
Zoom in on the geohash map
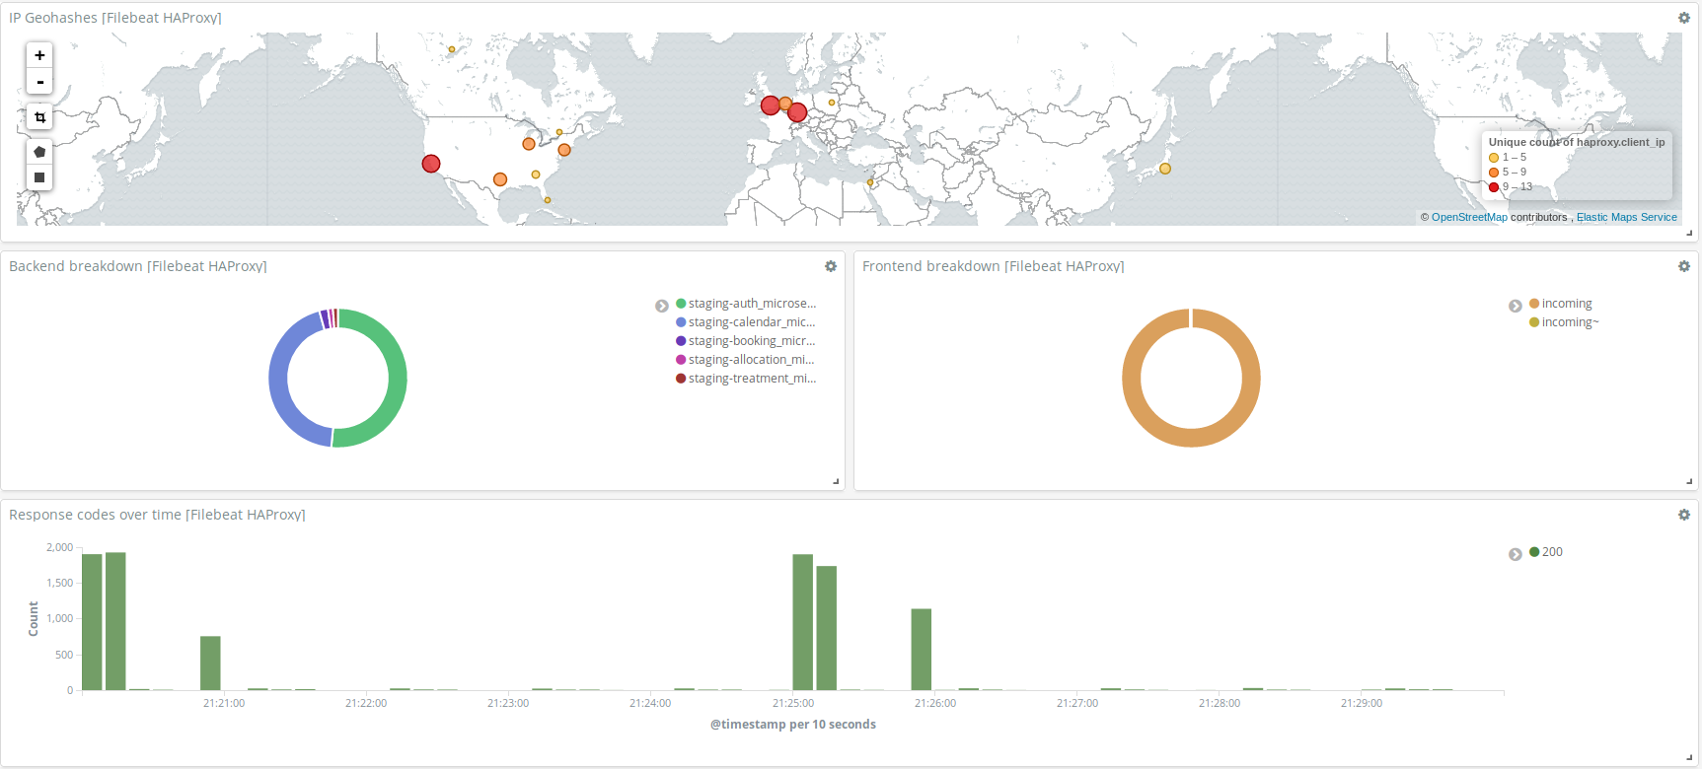pyautogui.click(x=39, y=56)
